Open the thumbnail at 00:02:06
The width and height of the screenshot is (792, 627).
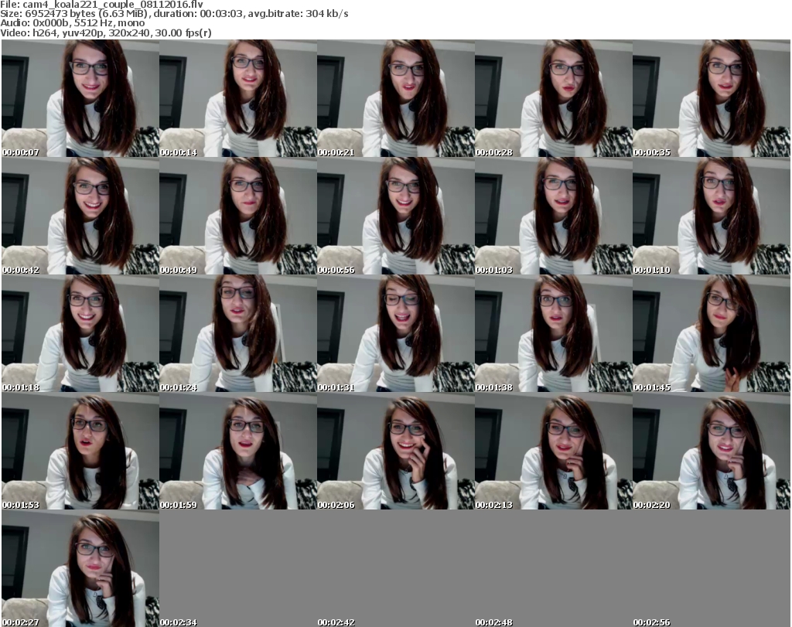pyautogui.click(x=395, y=451)
